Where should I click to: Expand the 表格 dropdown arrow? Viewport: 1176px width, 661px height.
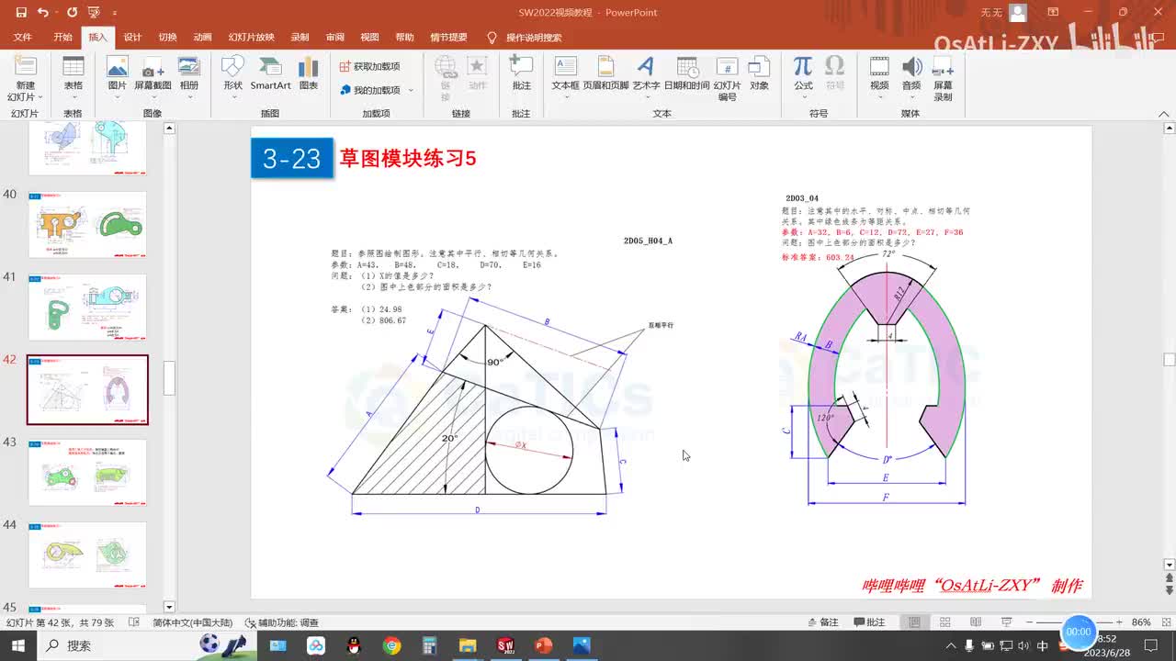pyautogui.click(x=73, y=97)
